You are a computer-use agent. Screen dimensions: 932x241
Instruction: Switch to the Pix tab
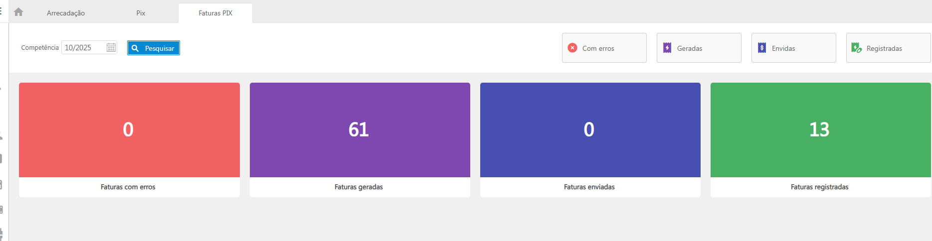point(141,13)
